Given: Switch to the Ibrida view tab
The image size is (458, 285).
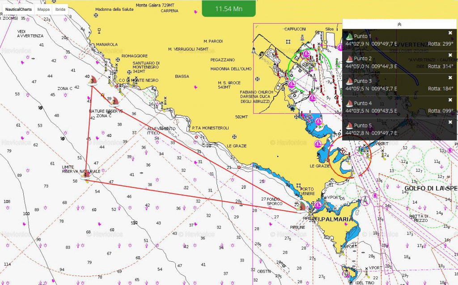Looking at the screenshot, I should [x=60, y=9].
